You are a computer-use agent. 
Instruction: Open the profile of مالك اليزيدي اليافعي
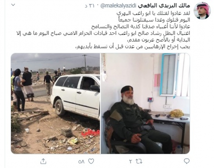click(164, 5)
